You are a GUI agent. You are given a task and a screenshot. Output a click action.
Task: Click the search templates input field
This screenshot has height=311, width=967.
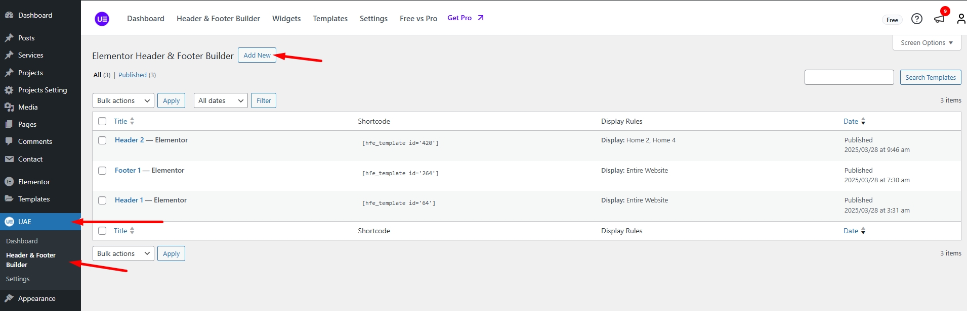click(849, 77)
